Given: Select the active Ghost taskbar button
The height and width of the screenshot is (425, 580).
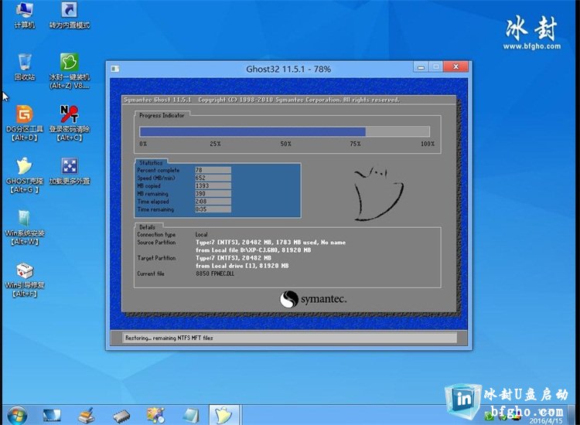Looking at the screenshot, I should (224, 415).
